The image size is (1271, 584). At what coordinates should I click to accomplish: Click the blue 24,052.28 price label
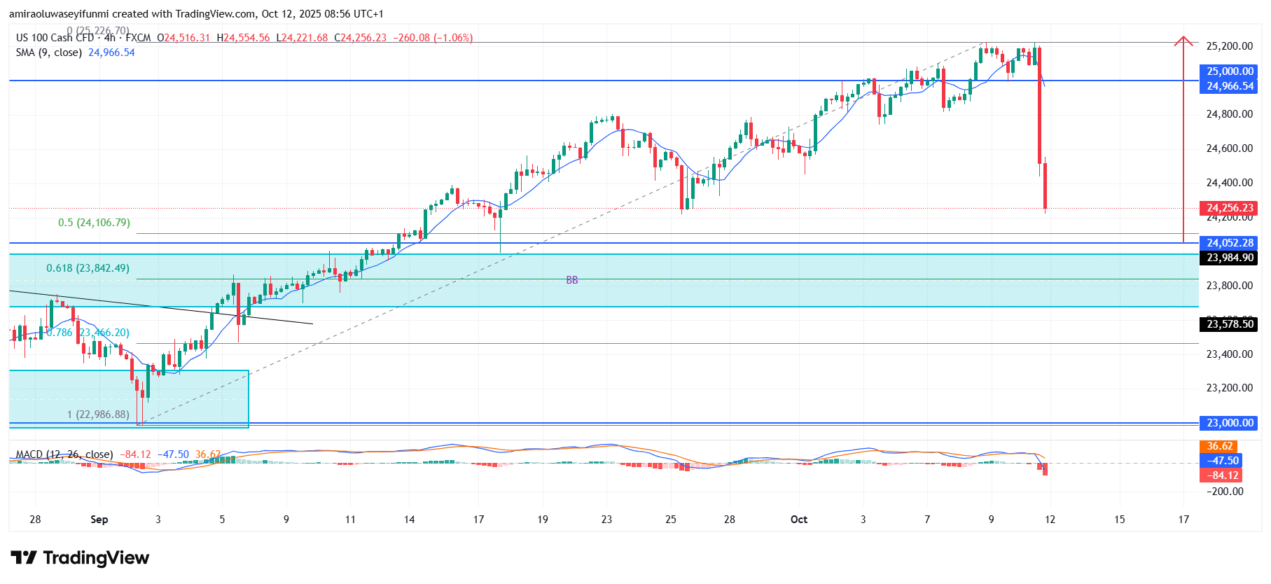(x=1229, y=243)
